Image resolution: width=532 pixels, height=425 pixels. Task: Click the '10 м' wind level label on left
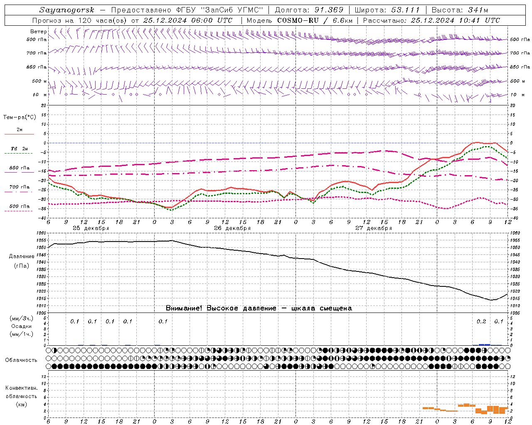[x=40, y=95]
